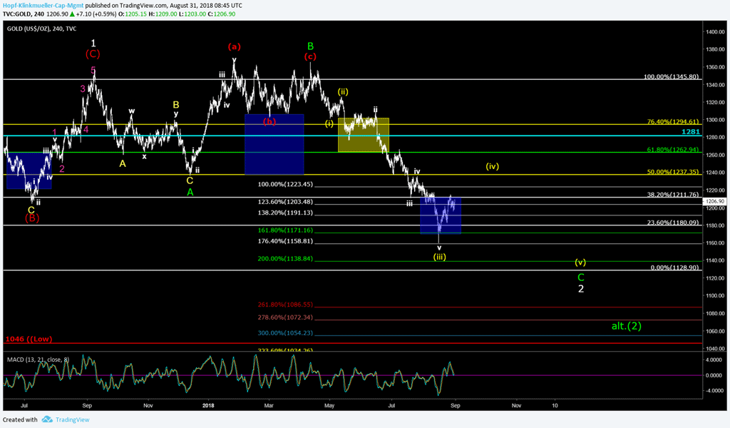Click the TradingView text link at bottom
This screenshot has height=428, width=730.
coord(71,419)
